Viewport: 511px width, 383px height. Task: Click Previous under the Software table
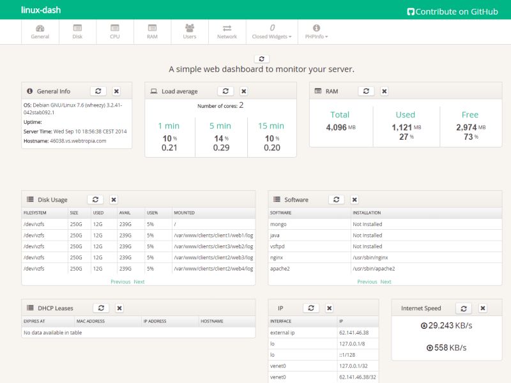click(x=367, y=281)
